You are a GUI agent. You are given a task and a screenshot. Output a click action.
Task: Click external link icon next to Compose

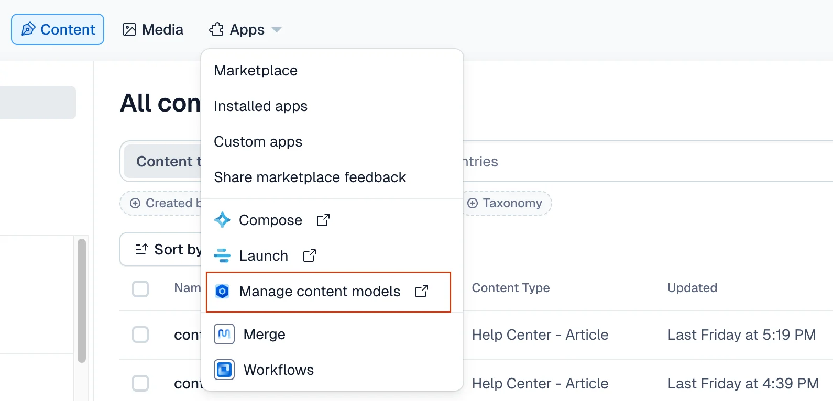323,220
